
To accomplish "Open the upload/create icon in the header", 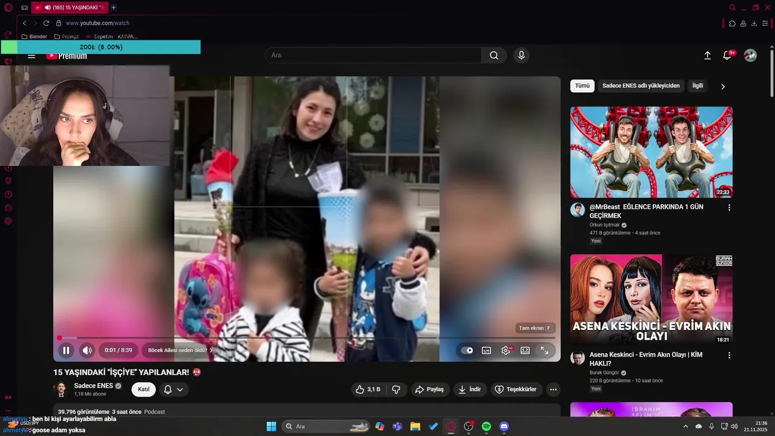I will point(707,55).
